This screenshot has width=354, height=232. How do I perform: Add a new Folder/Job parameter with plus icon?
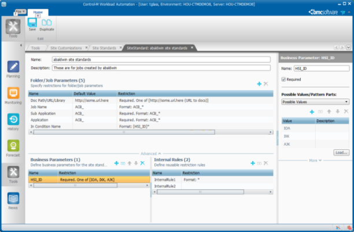tap(259, 84)
